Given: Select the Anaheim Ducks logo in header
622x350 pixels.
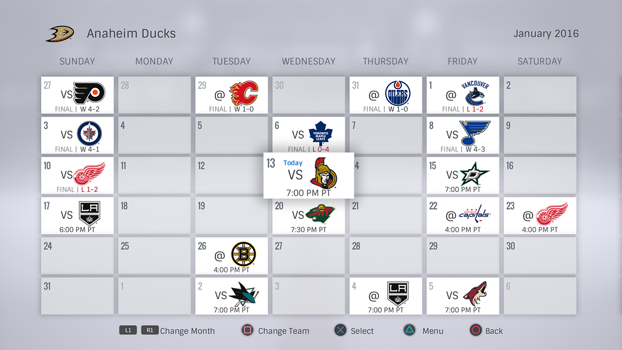Looking at the screenshot, I should (x=60, y=34).
